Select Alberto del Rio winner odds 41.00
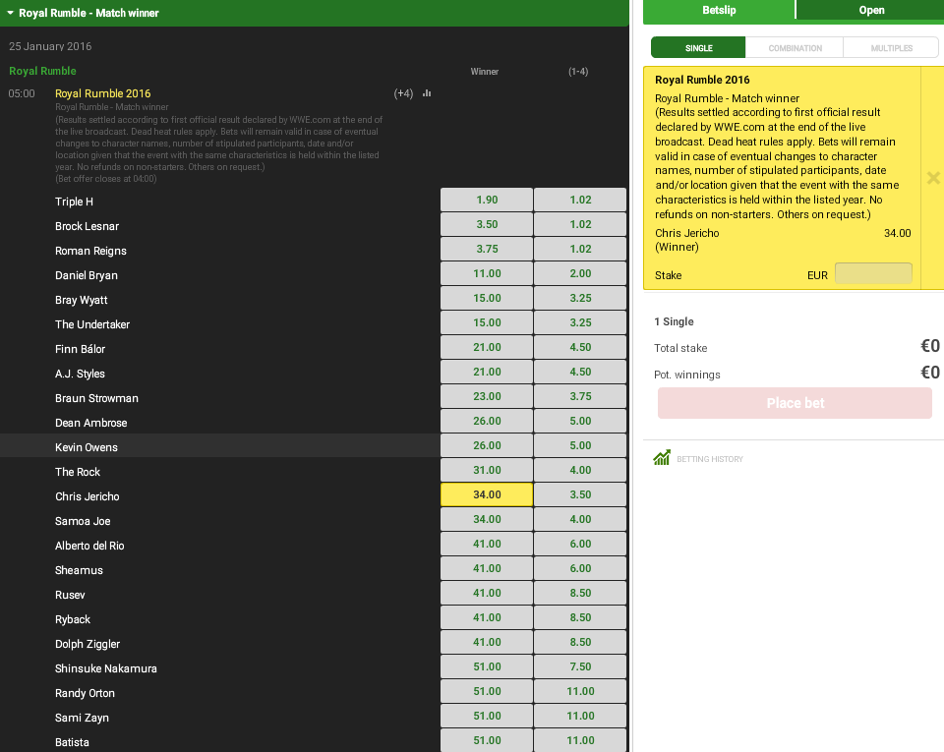 pos(487,545)
